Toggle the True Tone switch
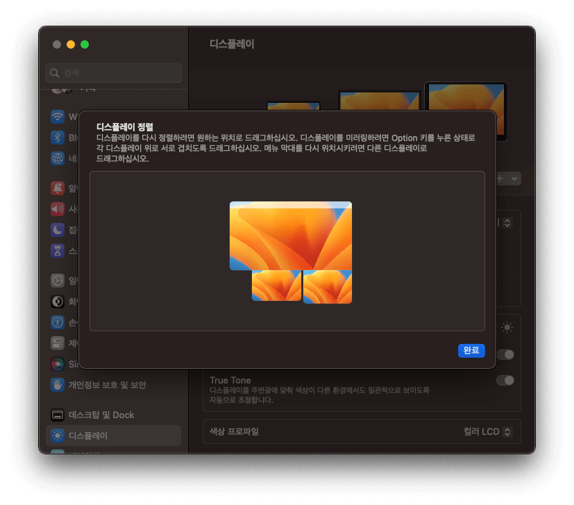574x505 pixels. click(505, 381)
